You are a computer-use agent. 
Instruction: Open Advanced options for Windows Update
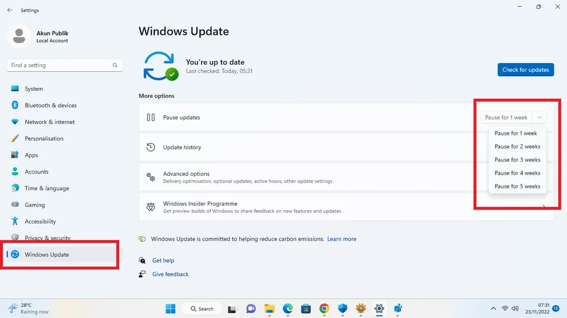186,174
